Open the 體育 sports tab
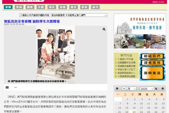 (74, 7)
